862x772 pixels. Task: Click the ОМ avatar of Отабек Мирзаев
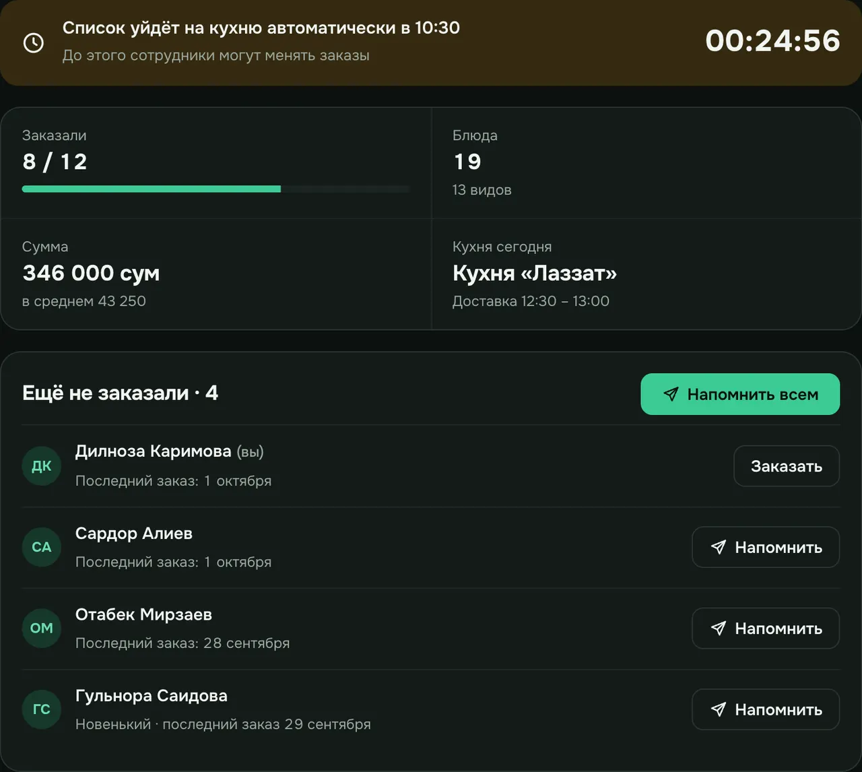coord(42,628)
